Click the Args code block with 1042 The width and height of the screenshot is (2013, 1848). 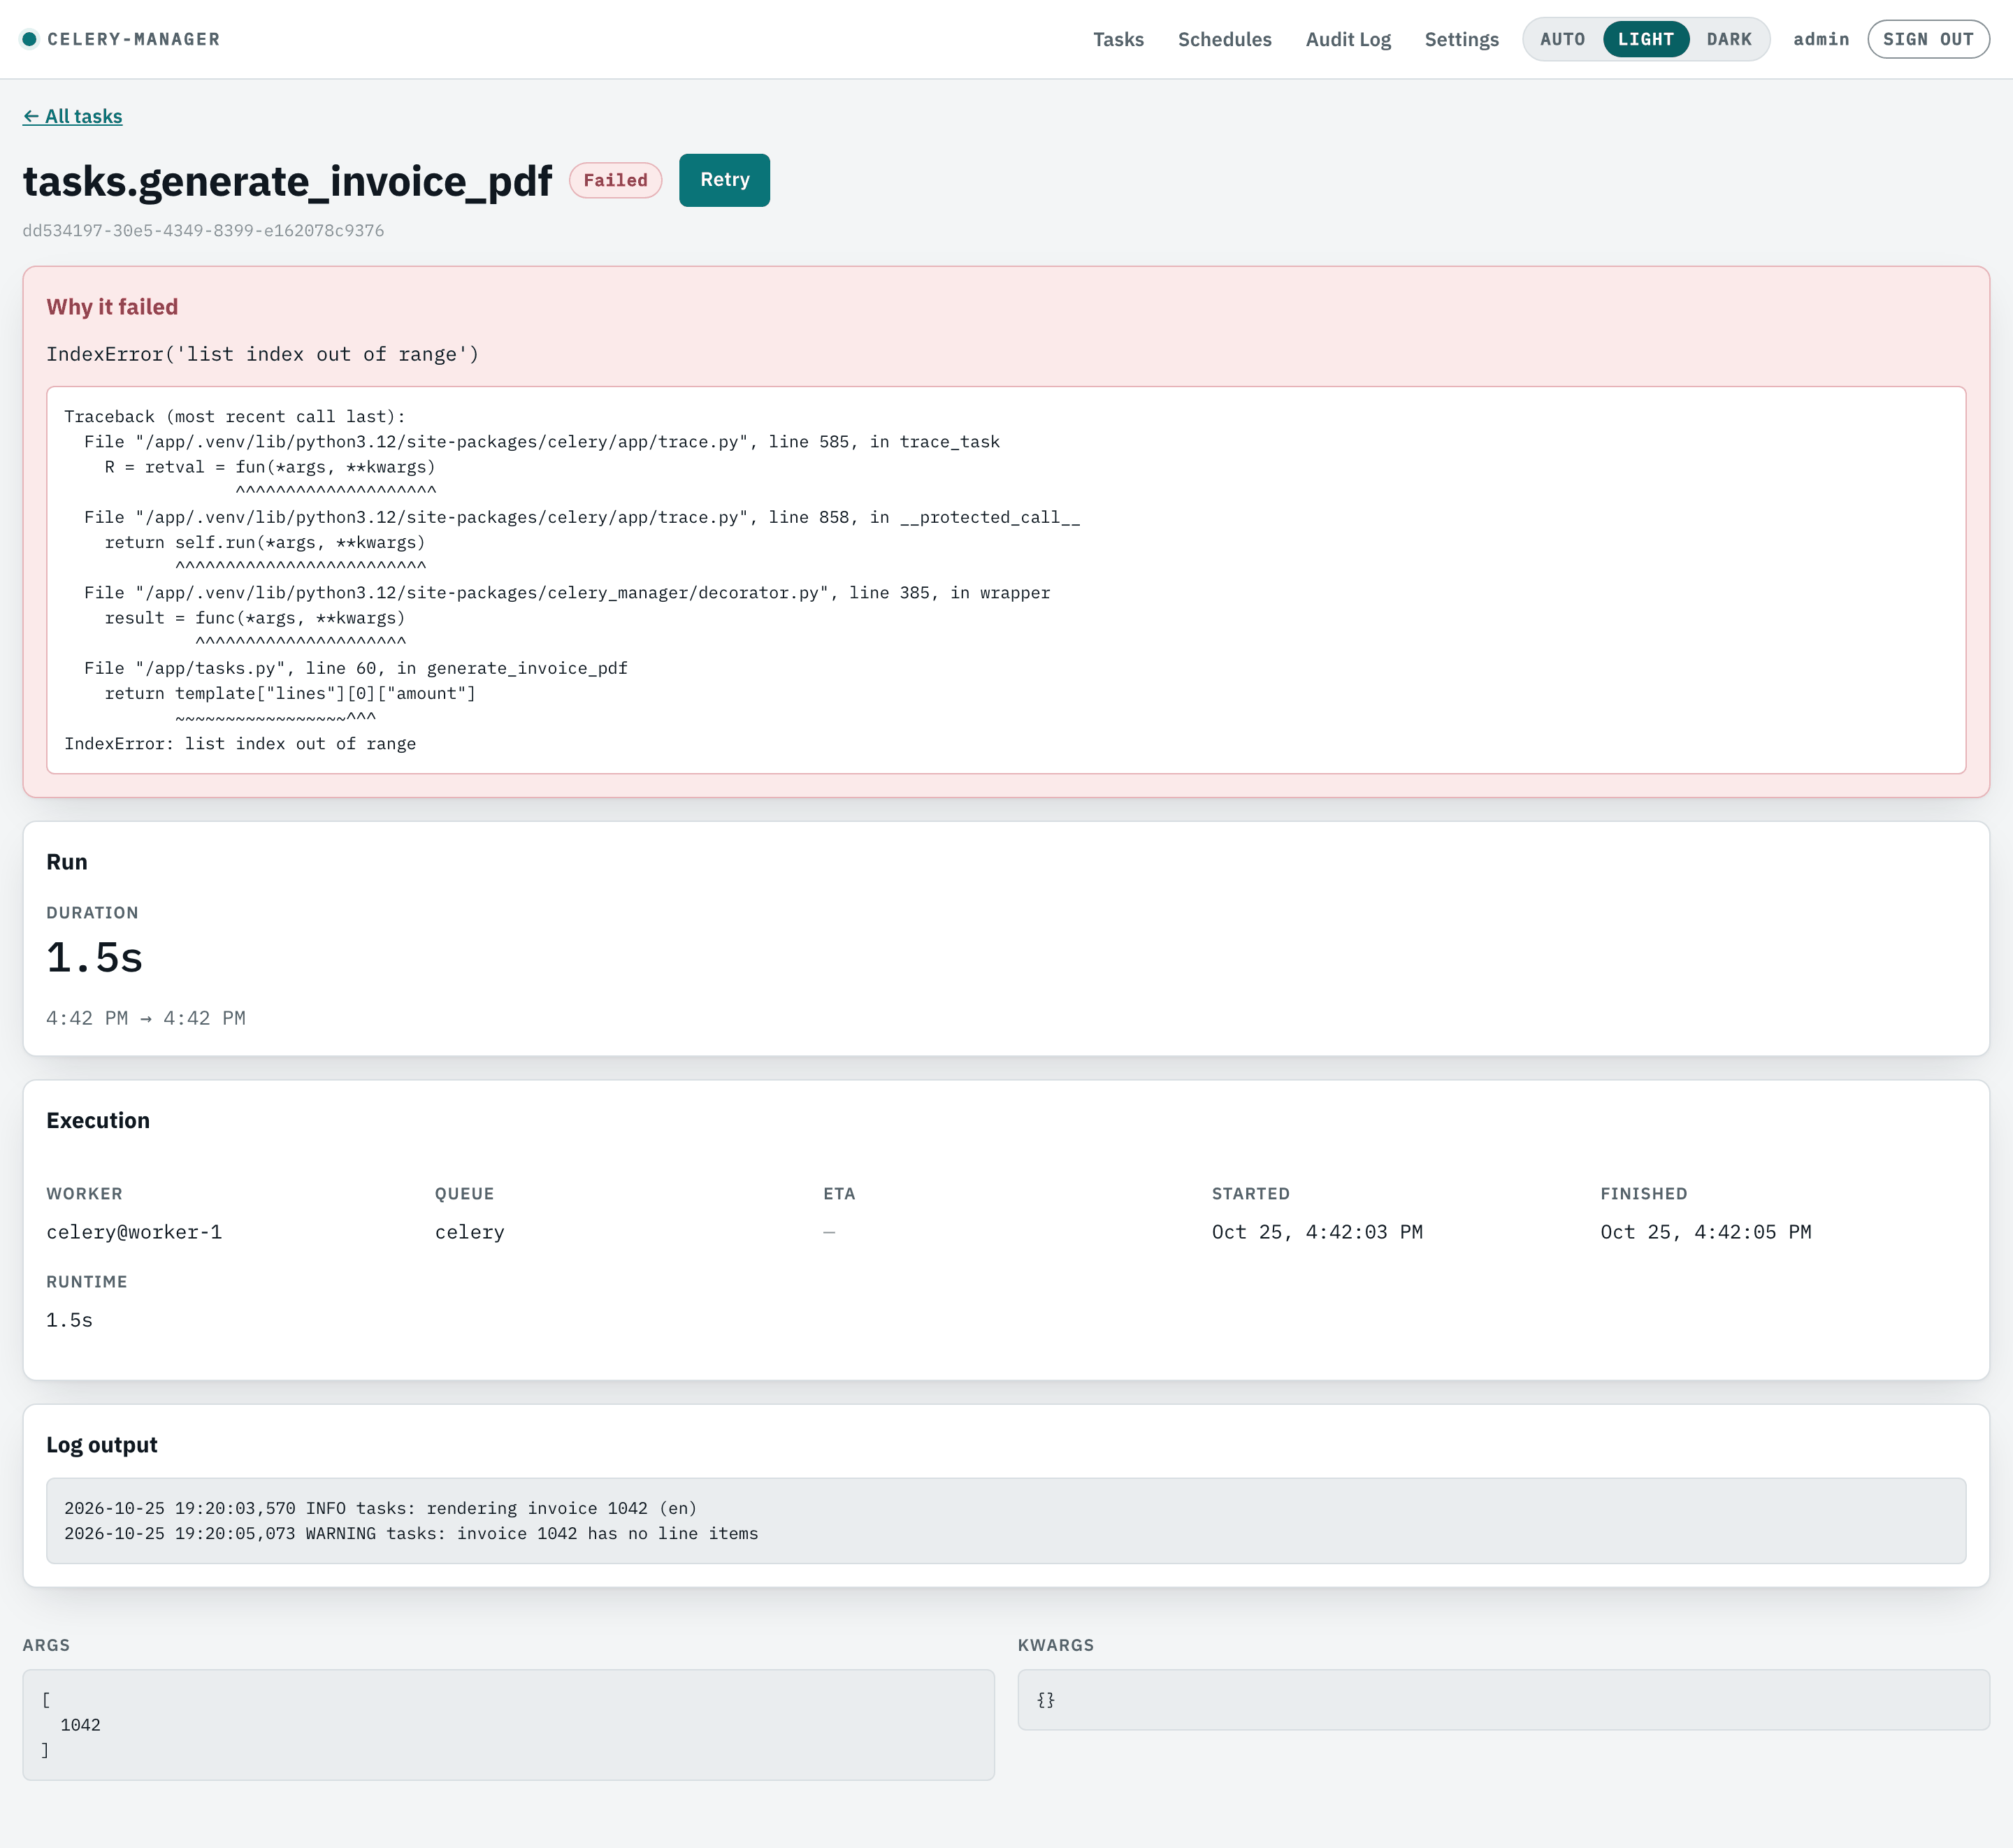click(508, 1725)
